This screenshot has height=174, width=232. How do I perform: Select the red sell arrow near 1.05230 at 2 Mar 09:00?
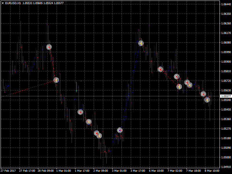pyautogui.click(x=97, y=133)
